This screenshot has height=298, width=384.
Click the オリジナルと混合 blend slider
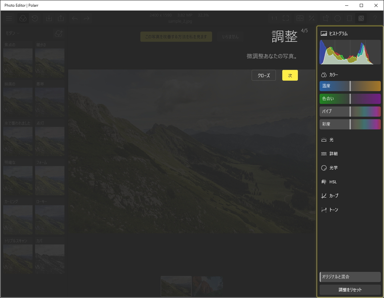tap(350, 277)
